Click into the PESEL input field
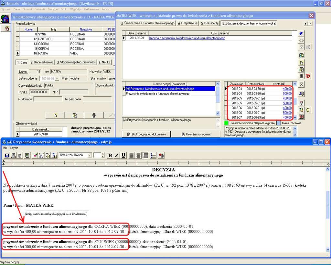The height and width of the screenshot is (265, 331). point(39,92)
